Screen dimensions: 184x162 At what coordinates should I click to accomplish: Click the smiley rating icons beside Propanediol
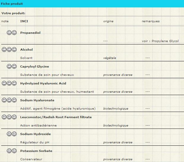coord(12,33)
